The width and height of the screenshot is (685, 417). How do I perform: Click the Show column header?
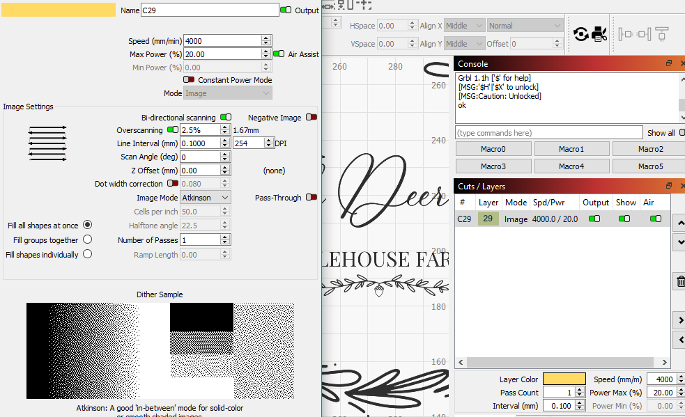(626, 203)
